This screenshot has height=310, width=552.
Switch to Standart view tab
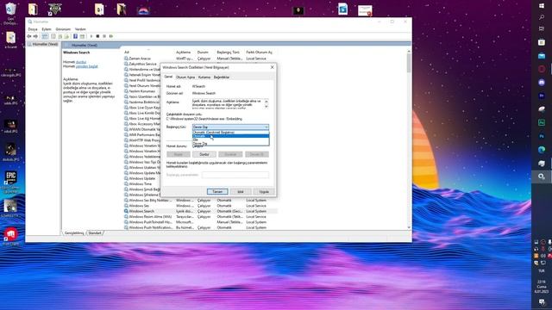pos(95,233)
